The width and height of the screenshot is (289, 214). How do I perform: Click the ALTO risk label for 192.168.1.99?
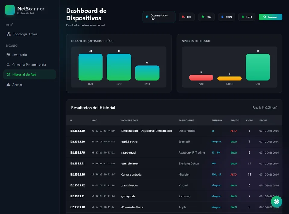[x=234, y=131]
